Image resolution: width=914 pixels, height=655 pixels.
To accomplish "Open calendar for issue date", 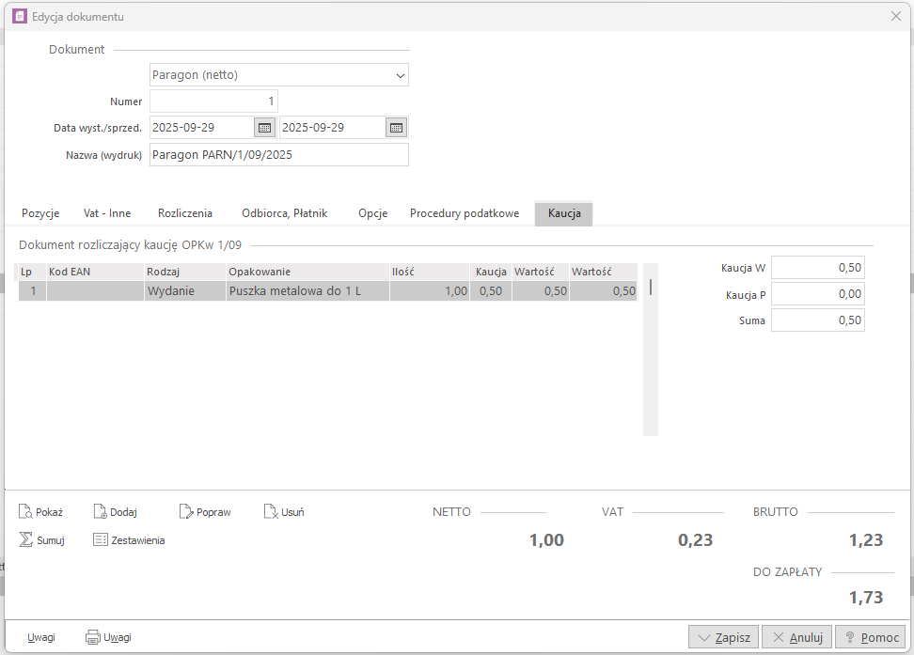I will click(x=264, y=128).
